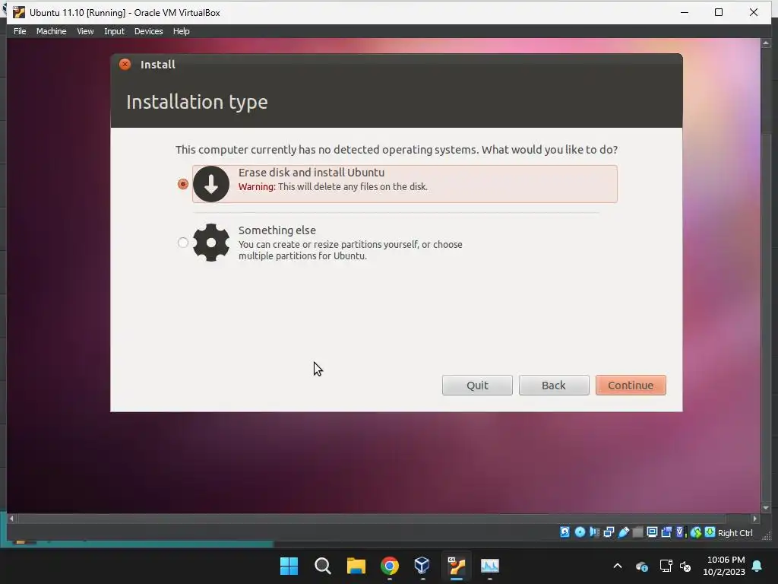Click the CPU virtualization V status icon
Viewport: 778px width, 584px height.
[x=680, y=532]
